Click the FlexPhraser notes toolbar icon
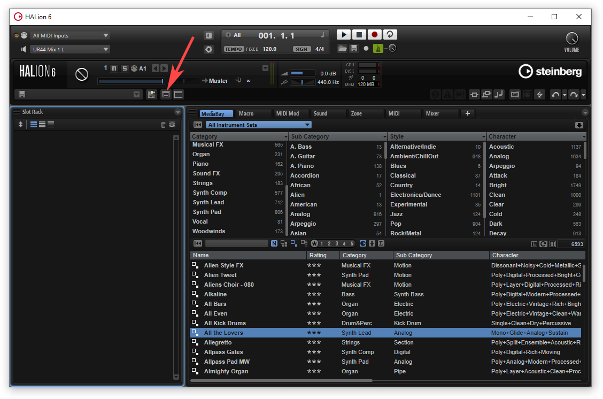Viewport: 603px width, 399px height. pos(499,94)
